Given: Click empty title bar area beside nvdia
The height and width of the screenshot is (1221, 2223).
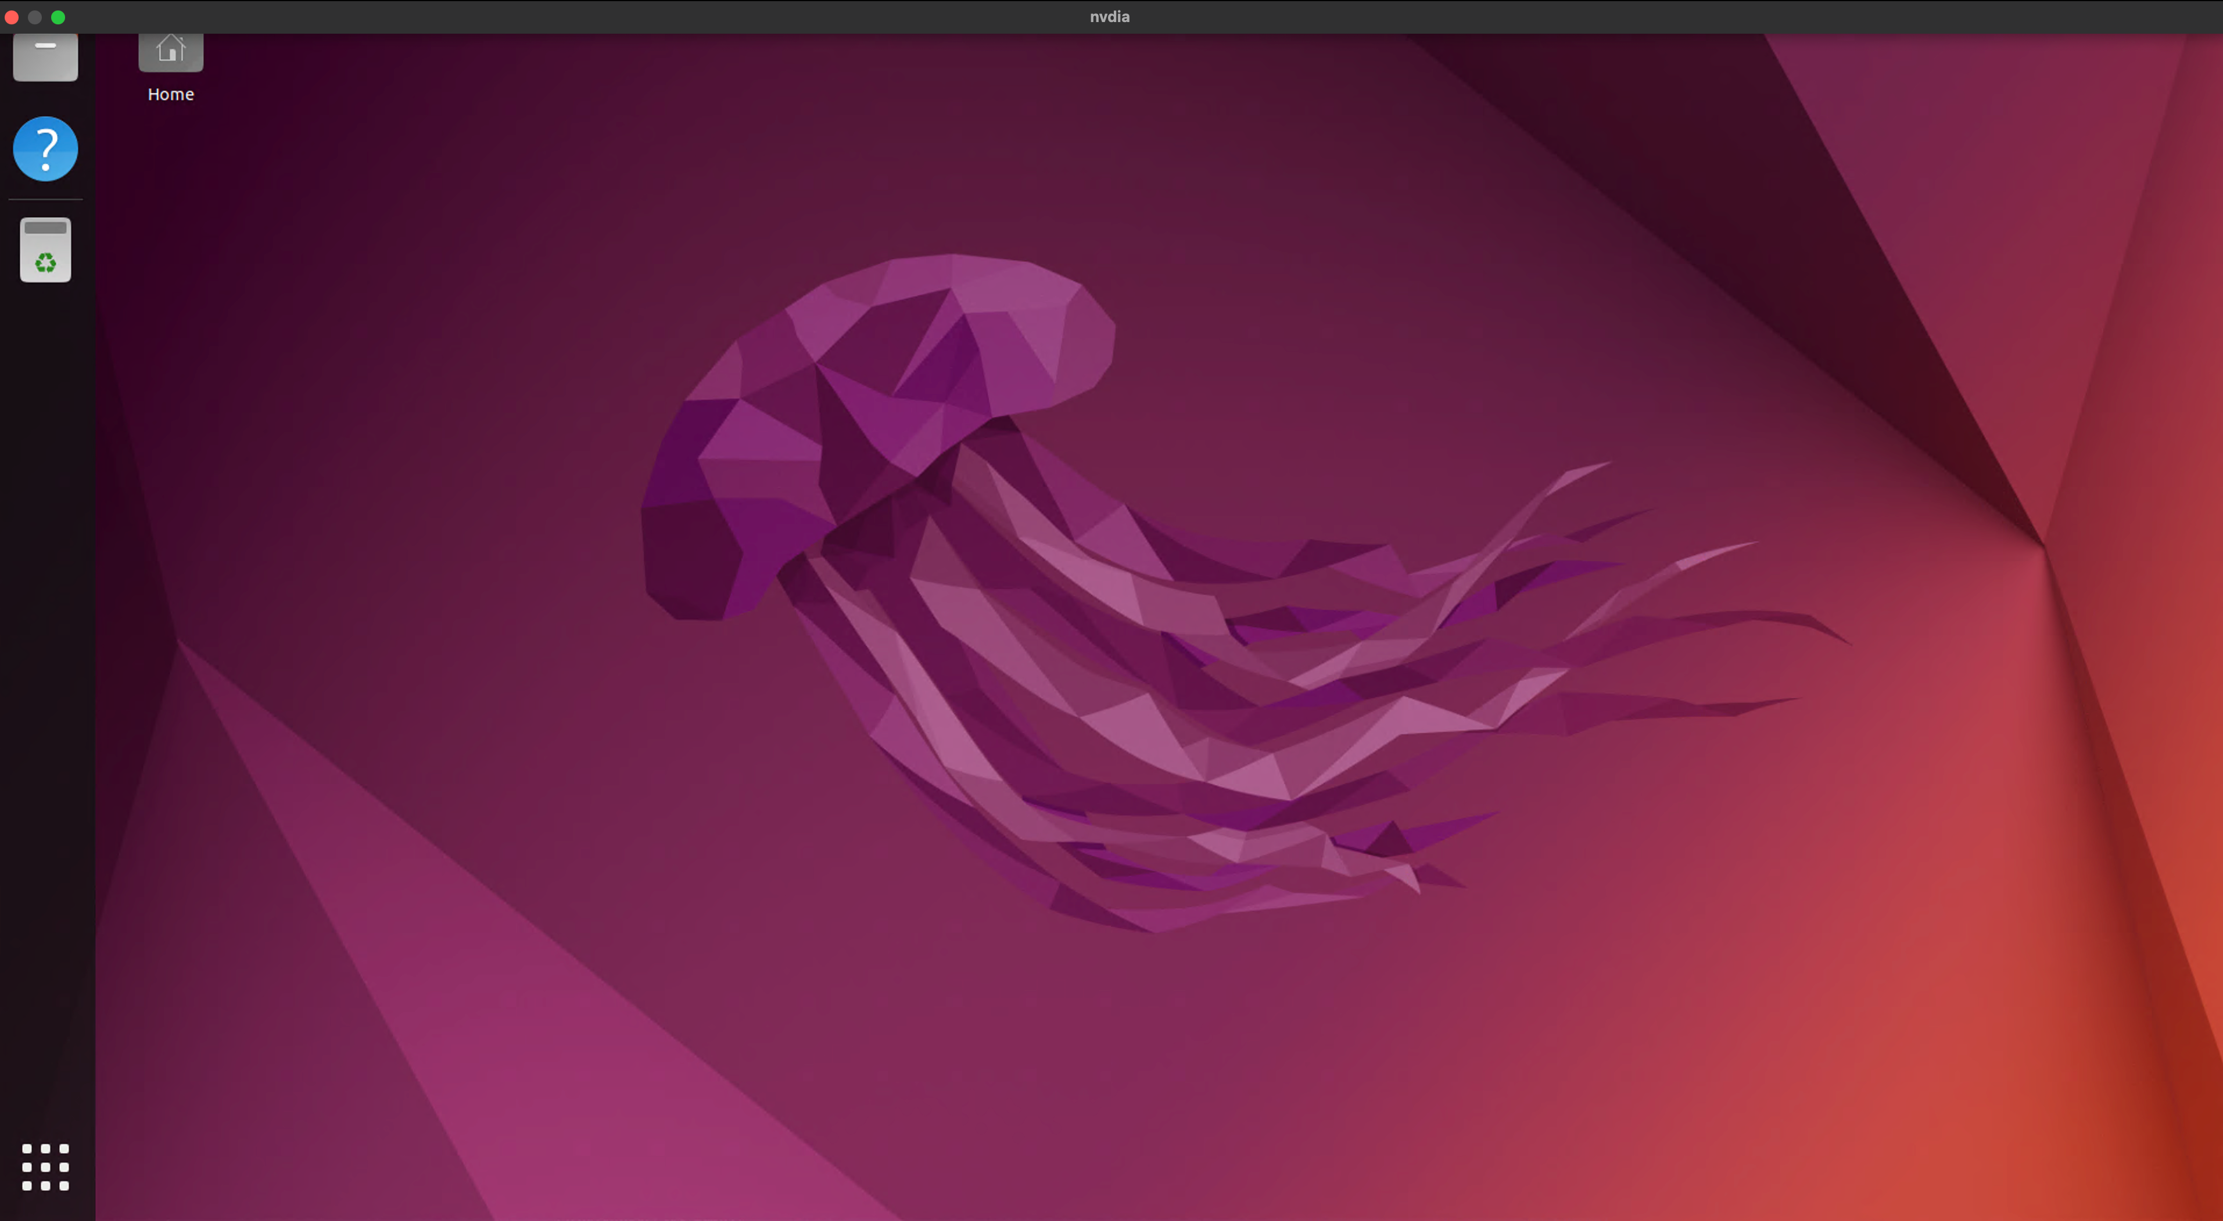Looking at the screenshot, I should tap(604, 17).
